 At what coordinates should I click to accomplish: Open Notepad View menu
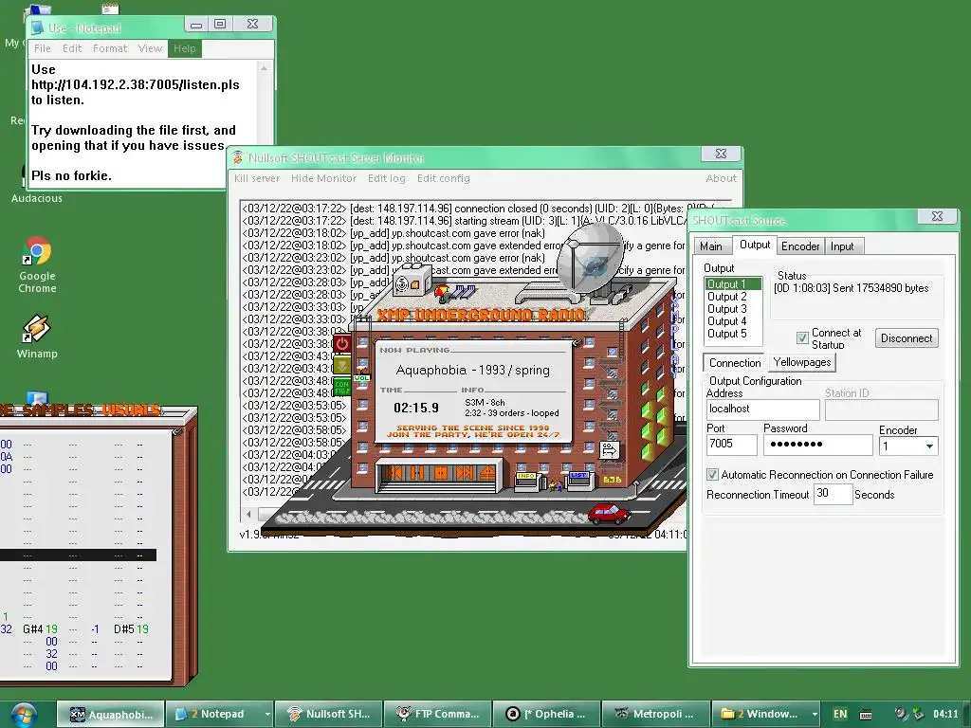[x=150, y=48]
